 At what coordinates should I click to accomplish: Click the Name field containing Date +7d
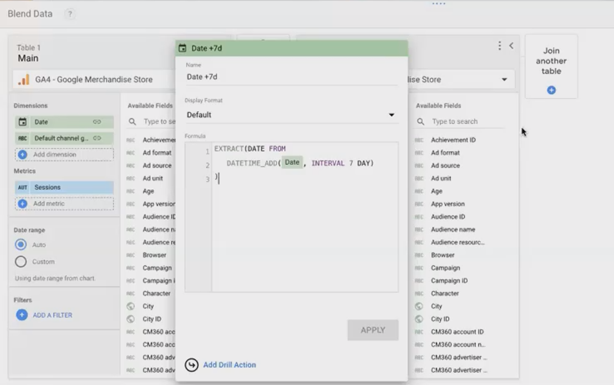click(x=291, y=77)
